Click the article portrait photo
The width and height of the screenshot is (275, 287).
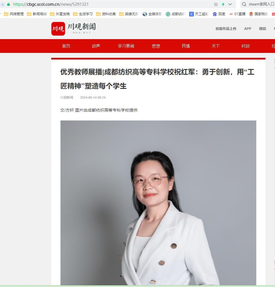158,203
